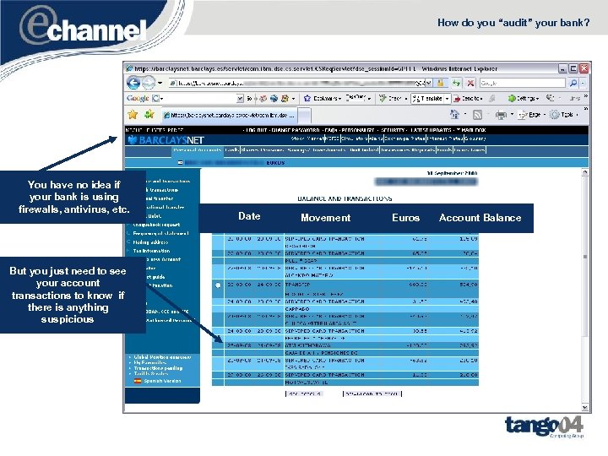Select the radio button on TRANSFER row
Screen dimensions: 608x456
[x=218, y=285]
